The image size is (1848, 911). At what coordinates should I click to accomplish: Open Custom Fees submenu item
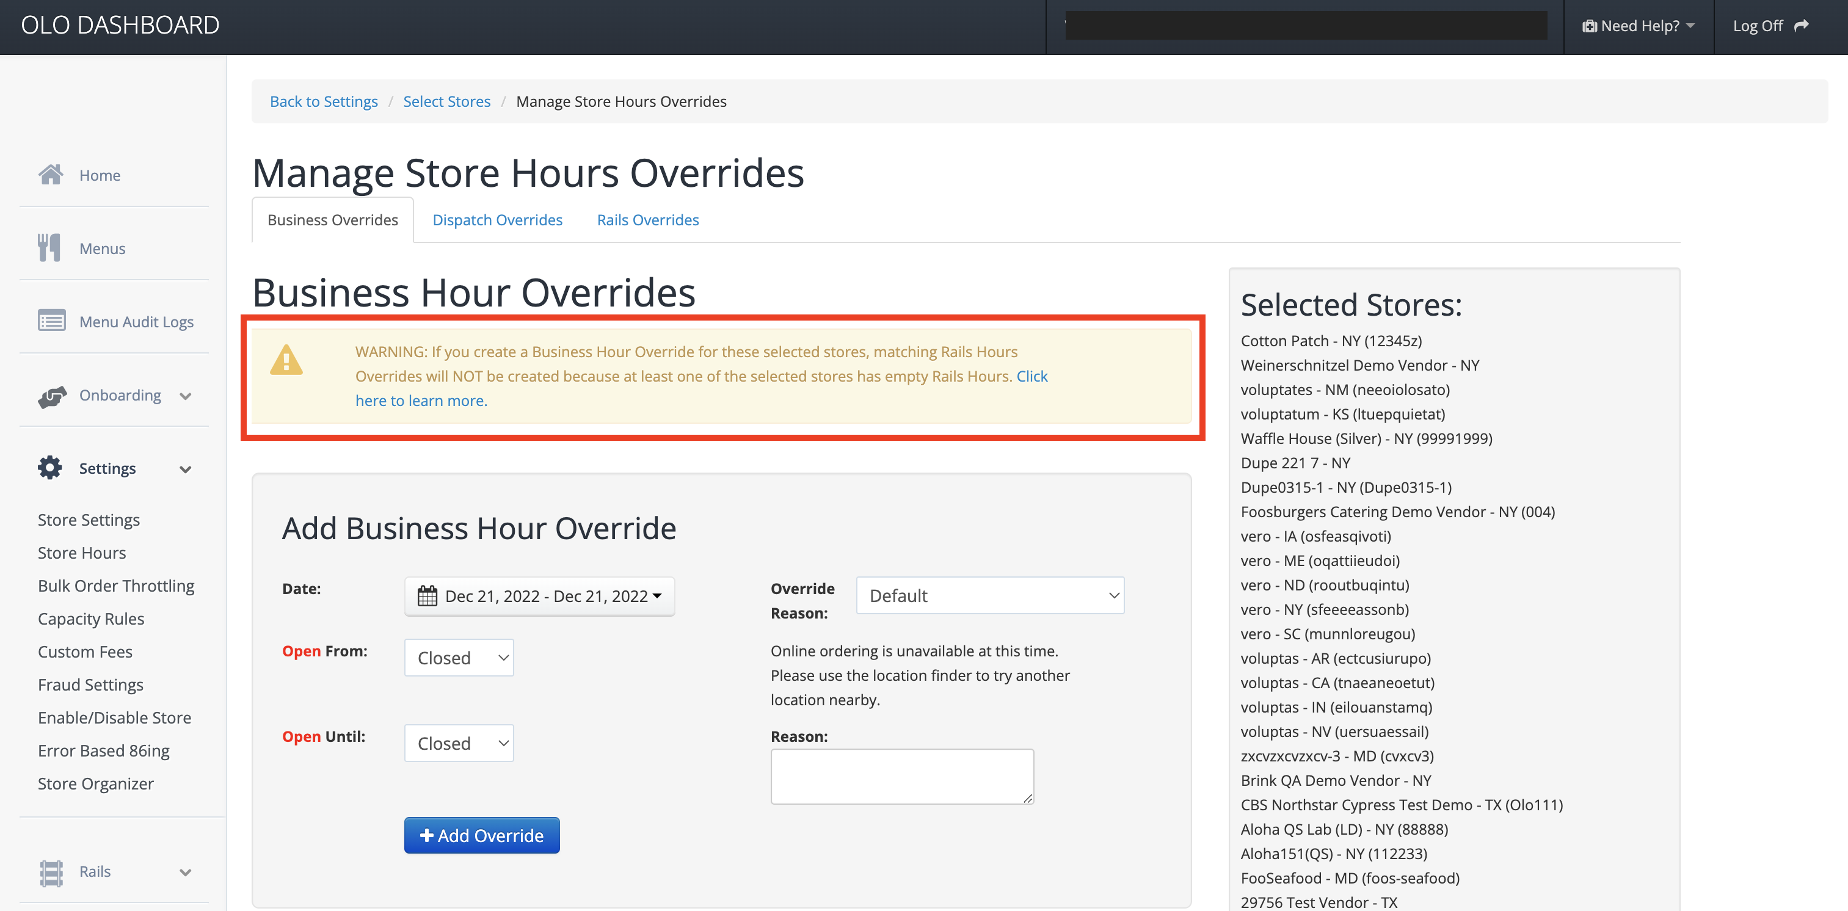click(x=85, y=652)
